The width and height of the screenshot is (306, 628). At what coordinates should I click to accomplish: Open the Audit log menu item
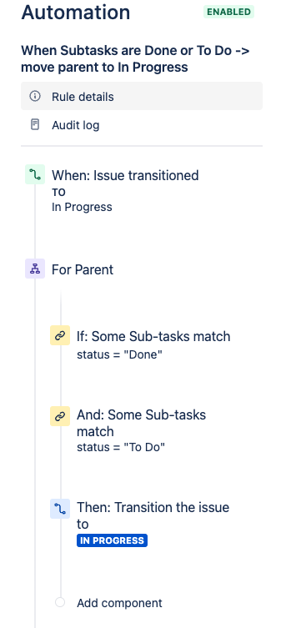coord(142,125)
